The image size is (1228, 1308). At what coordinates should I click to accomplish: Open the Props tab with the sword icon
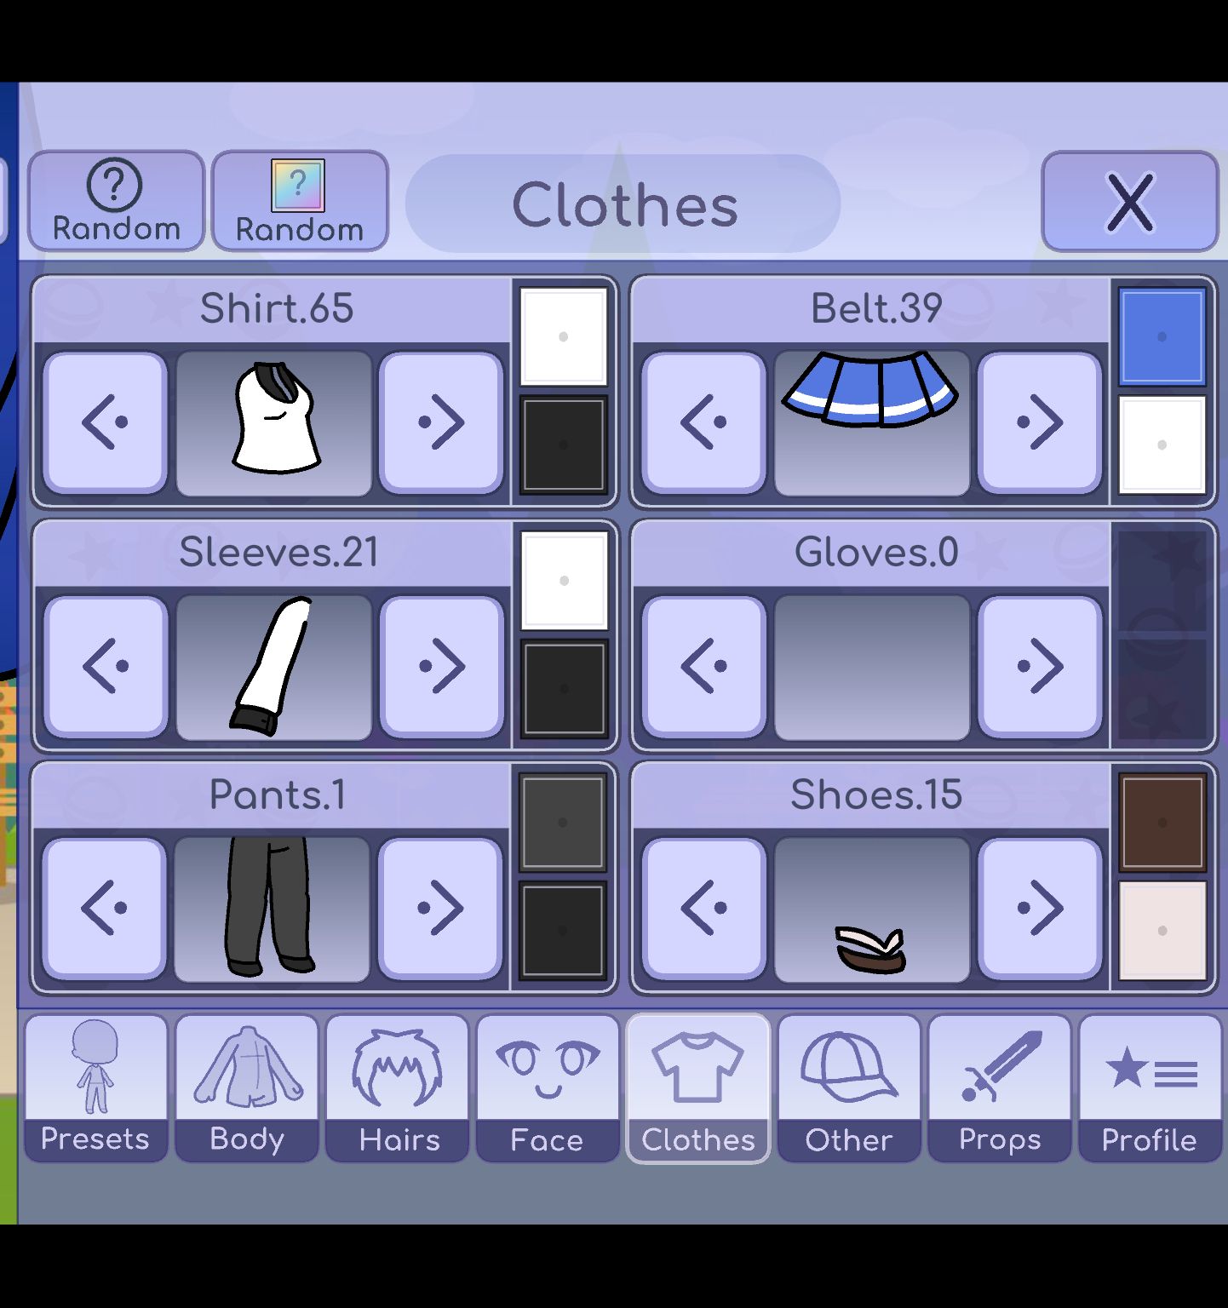pos(1000,1088)
